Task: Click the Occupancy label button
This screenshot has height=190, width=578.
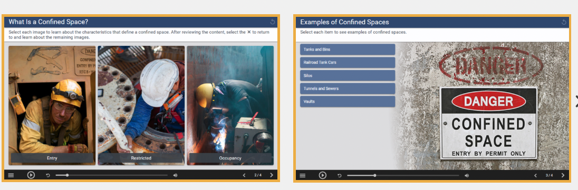Action: 230,158
